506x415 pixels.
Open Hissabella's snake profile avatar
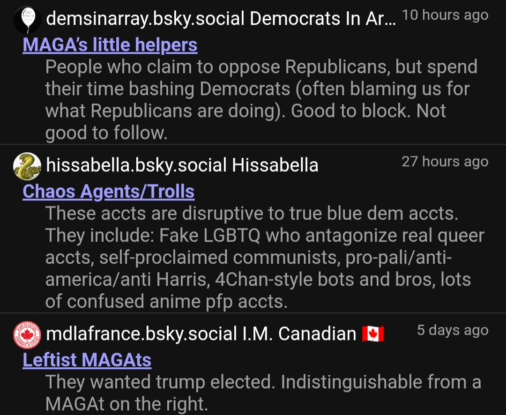pyautogui.click(x=27, y=165)
